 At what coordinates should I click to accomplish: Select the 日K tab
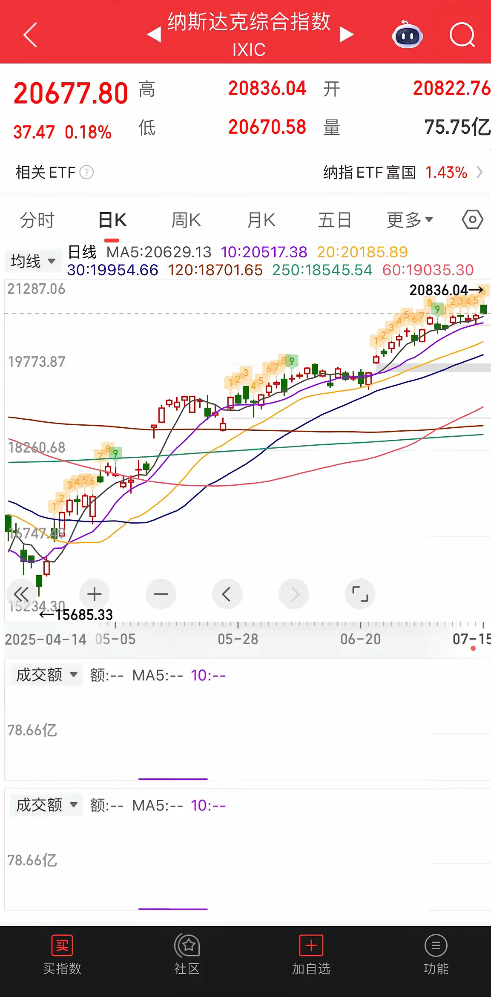[112, 220]
